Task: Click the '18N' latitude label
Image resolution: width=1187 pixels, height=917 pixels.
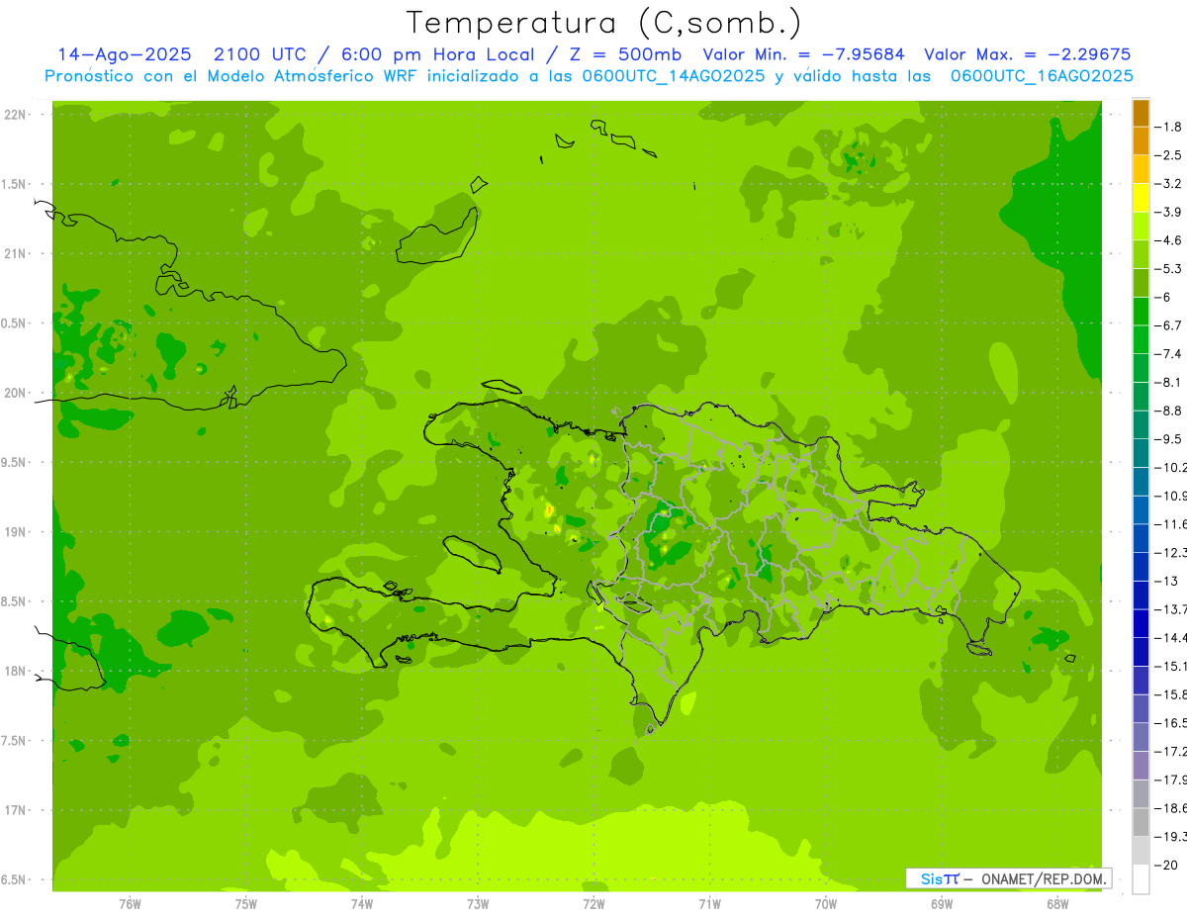Action: (15, 671)
